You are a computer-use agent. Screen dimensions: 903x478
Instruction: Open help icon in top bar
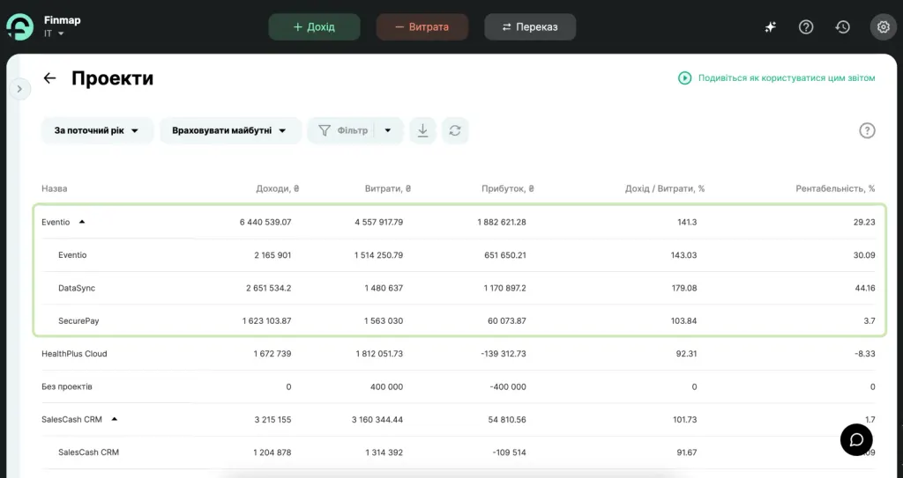[x=806, y=27]
